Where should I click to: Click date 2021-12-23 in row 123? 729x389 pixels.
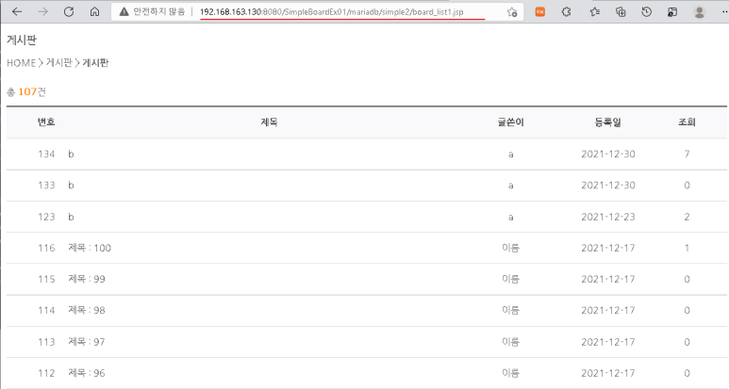click(x=608, y=217)
